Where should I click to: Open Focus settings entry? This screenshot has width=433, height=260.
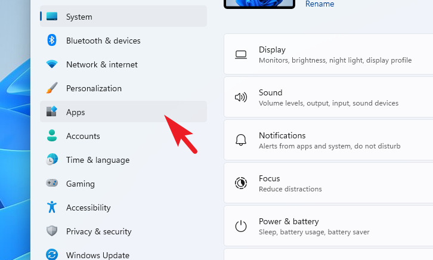(329, 182)
